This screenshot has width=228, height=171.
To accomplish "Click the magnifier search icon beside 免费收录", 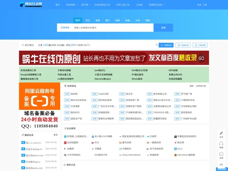I will 157,45.
